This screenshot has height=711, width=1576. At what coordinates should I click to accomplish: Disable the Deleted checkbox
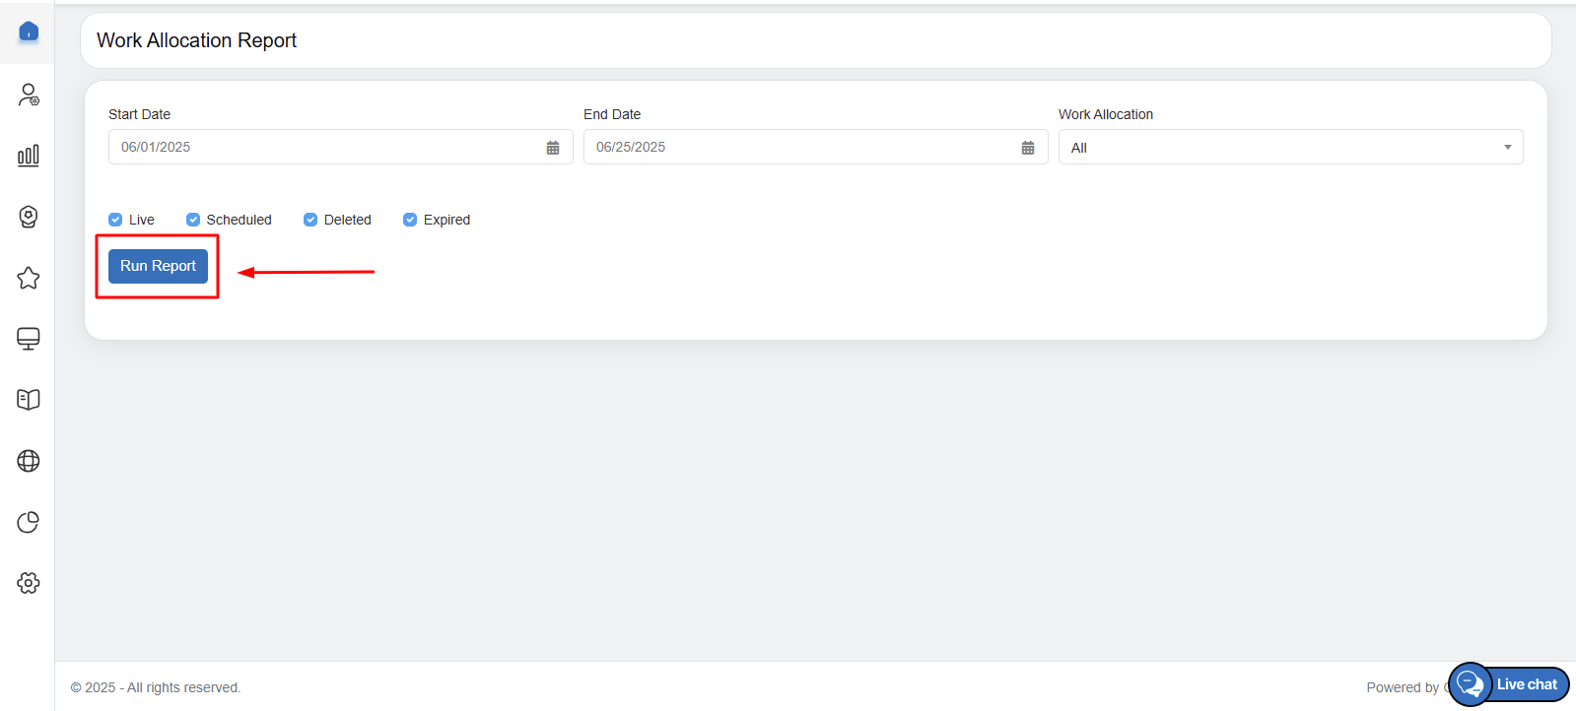310,220
